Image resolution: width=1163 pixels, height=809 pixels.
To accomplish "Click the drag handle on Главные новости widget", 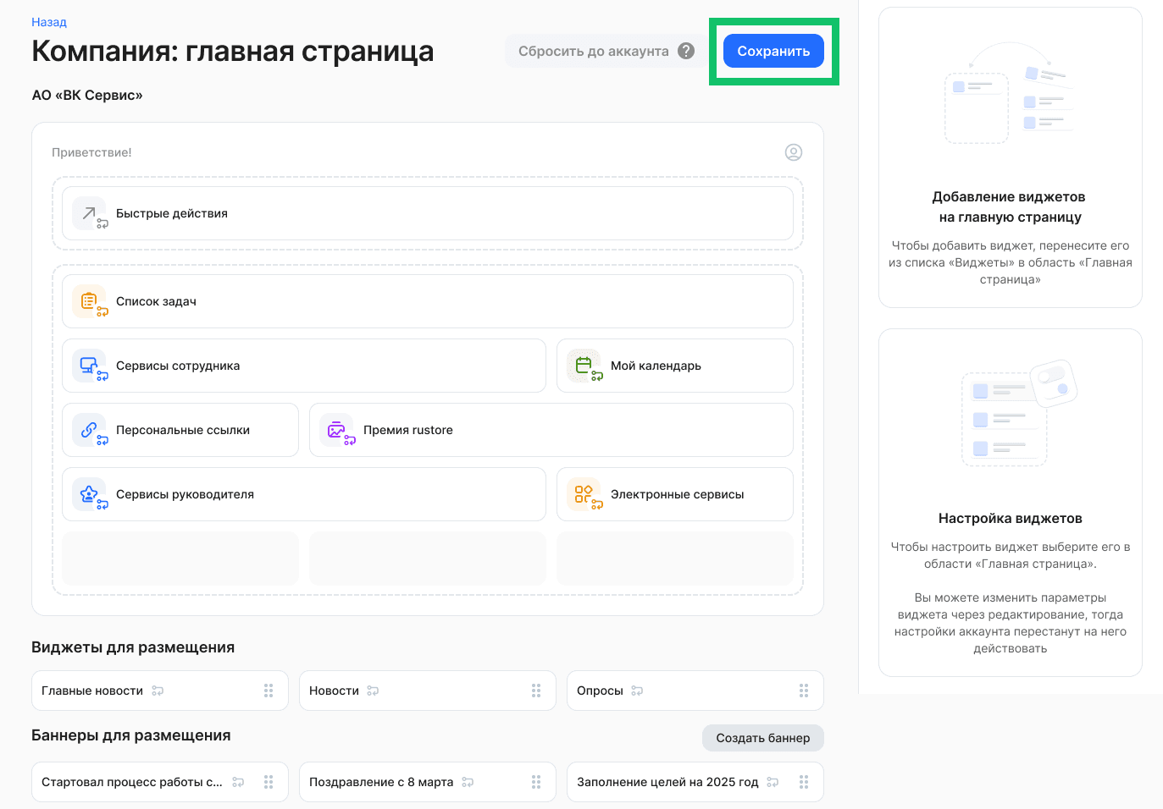I will [269, 691].
